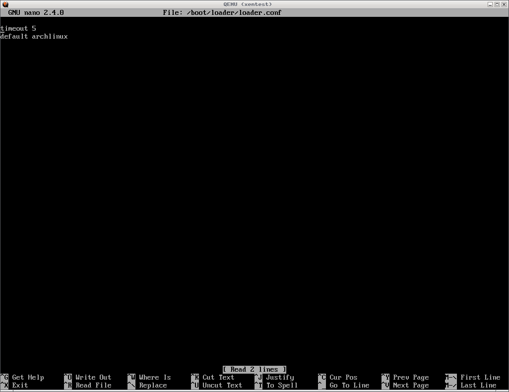Viewport: 509px width, 392px height.
Task: Select the ^O Write Out shortcut
Action: coord(88,377)
